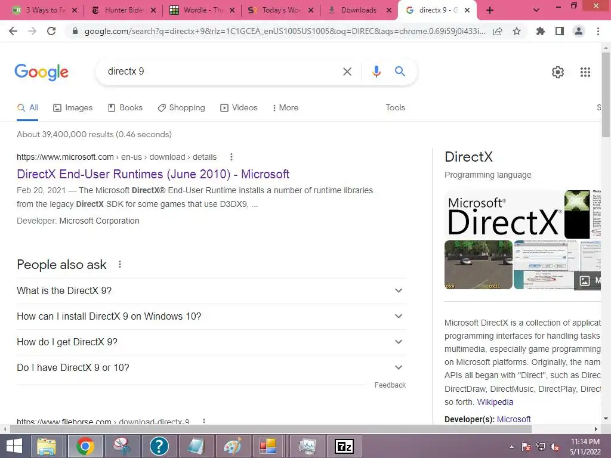
Task: Open Google quick settings gear icon
Action: tap(558, 72)
